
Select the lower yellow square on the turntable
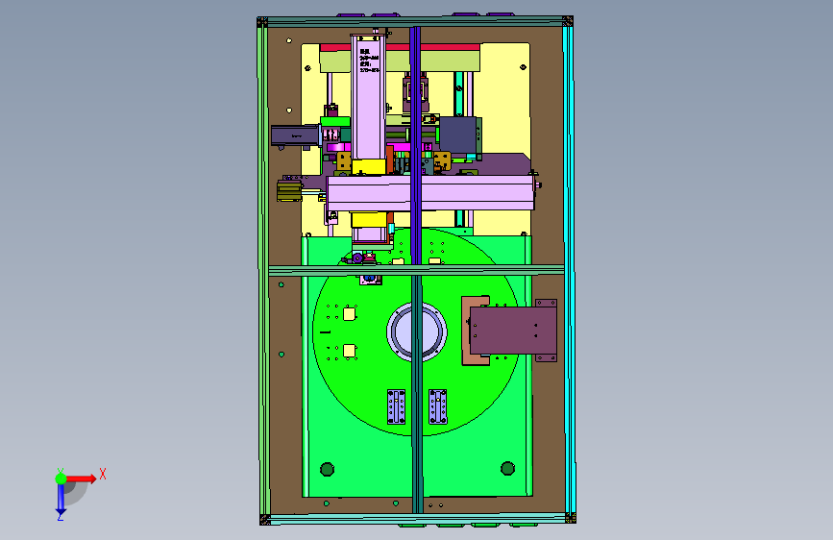[349, 351]
